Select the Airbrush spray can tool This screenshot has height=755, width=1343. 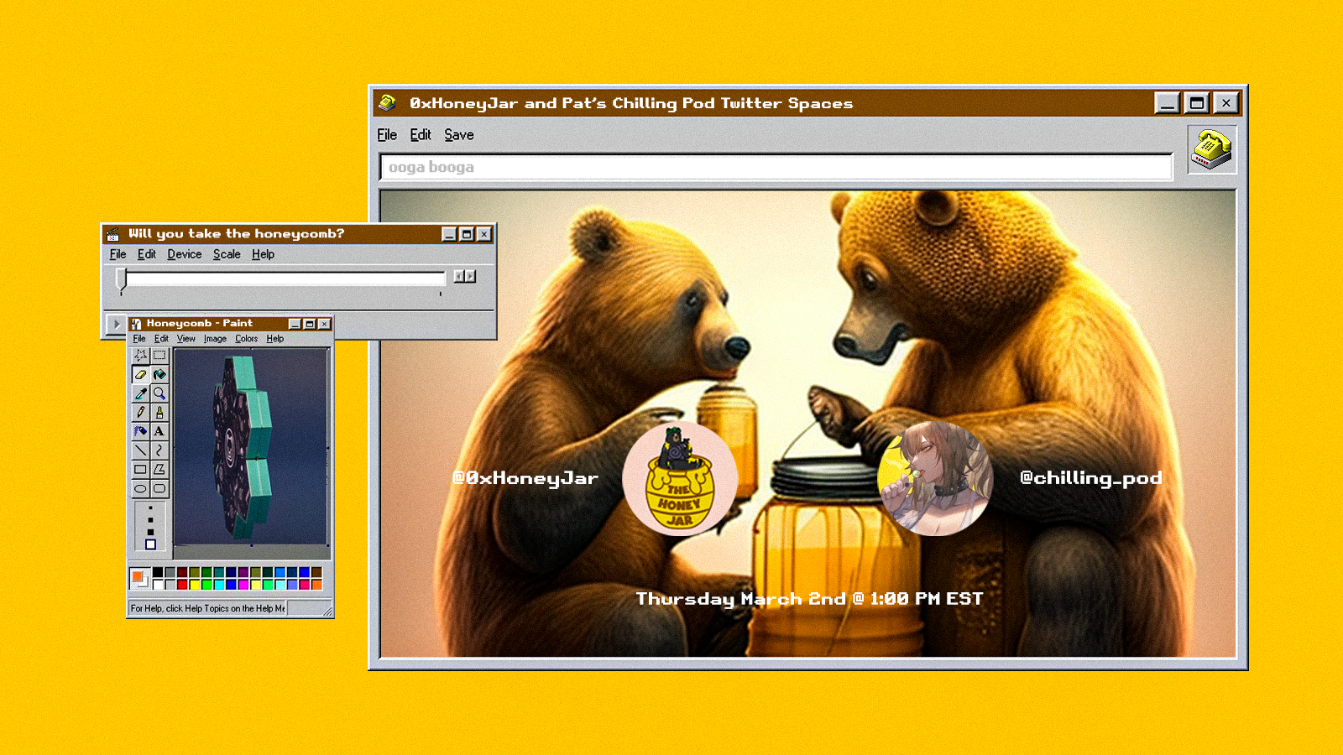(140, 431)
